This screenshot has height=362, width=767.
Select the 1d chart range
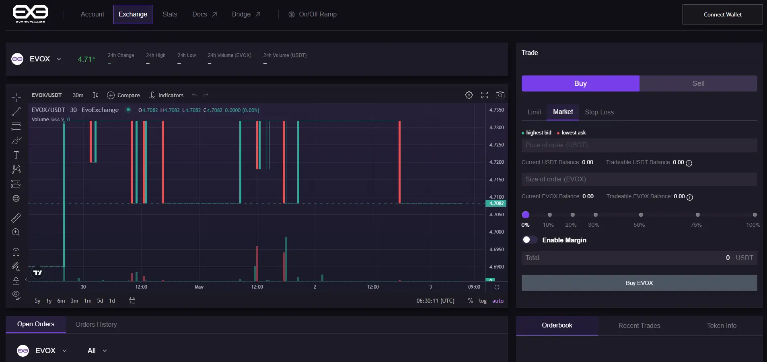(x=112, y=301)
